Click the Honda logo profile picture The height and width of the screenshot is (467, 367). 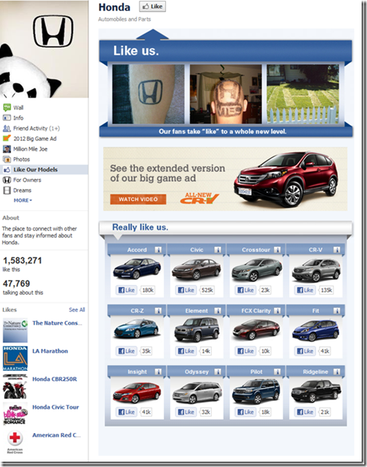point(44,49)
